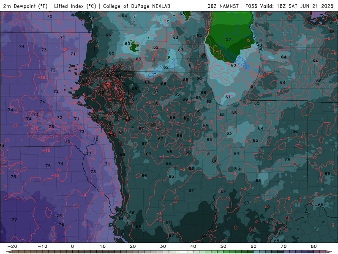Click the "61" dewpoint value in light-blue area

pos(228,97)
